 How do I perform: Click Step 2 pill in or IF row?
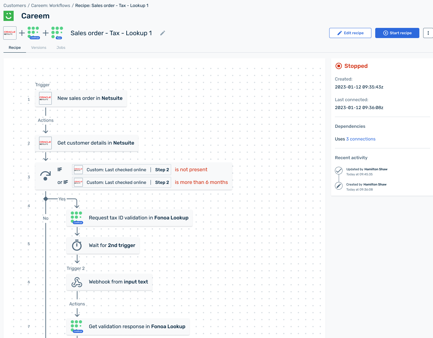pyautogui.click(x=162, y=182)
